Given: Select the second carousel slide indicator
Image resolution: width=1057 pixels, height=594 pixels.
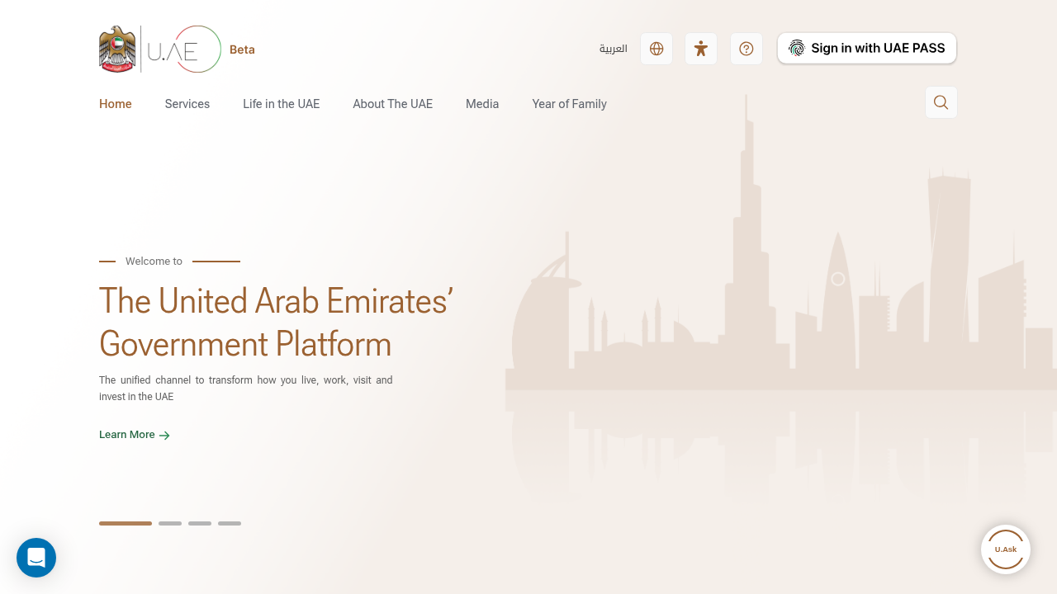Looking at the screenshot, I should 170,523.
